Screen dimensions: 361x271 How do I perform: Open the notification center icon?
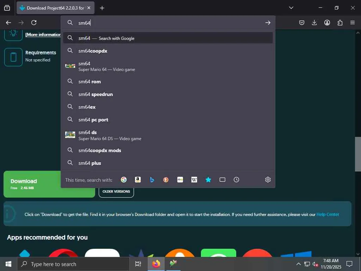(349, 264)
